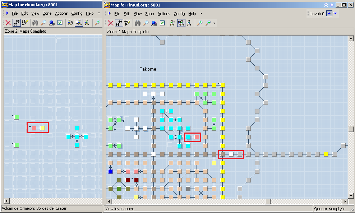Screen dimensions: 355x213
Task: Click the standing figure icon in left window toolbar
Action: tap(87, 23)
